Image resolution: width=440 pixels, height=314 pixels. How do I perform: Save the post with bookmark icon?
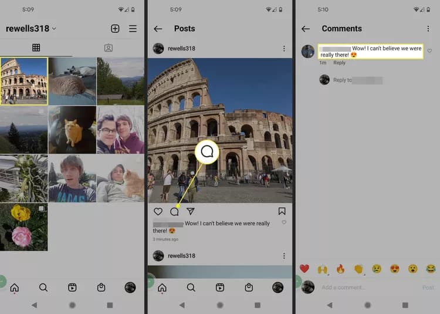coord(282,211)
